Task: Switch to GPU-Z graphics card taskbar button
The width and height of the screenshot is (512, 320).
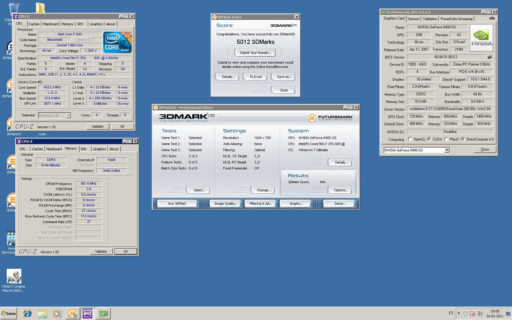Action: pyautogui.click(x=103, y=314)
